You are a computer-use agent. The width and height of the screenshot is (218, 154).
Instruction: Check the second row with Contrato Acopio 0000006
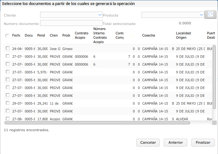click(x=8, y=64)
